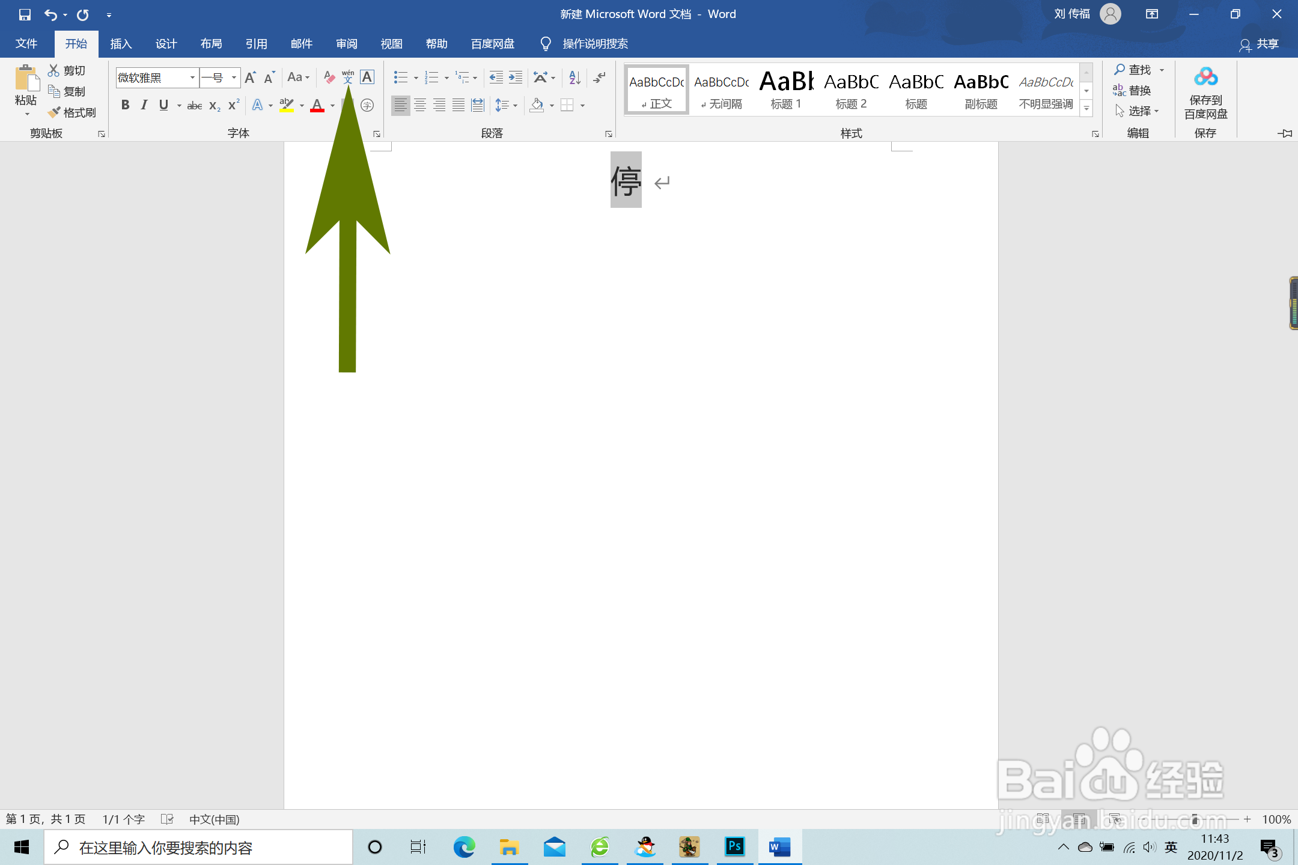Open the font name dropdown (微软雅黑)

[x=192, y=77]
